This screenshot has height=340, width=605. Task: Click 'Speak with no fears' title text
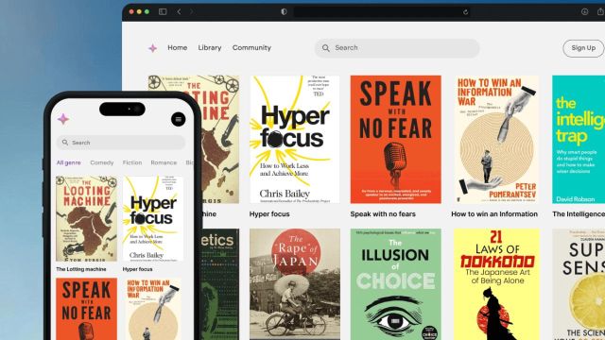383,214
